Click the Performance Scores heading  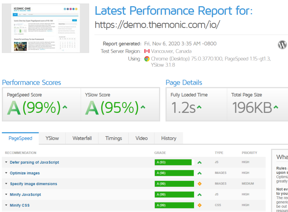click(x=31, y=83)
